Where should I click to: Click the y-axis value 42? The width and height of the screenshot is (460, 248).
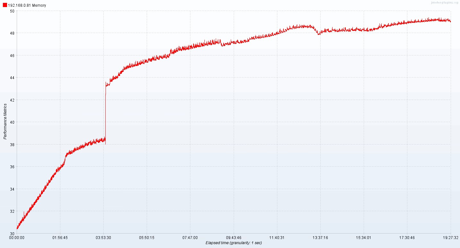(x=13, y=100)
